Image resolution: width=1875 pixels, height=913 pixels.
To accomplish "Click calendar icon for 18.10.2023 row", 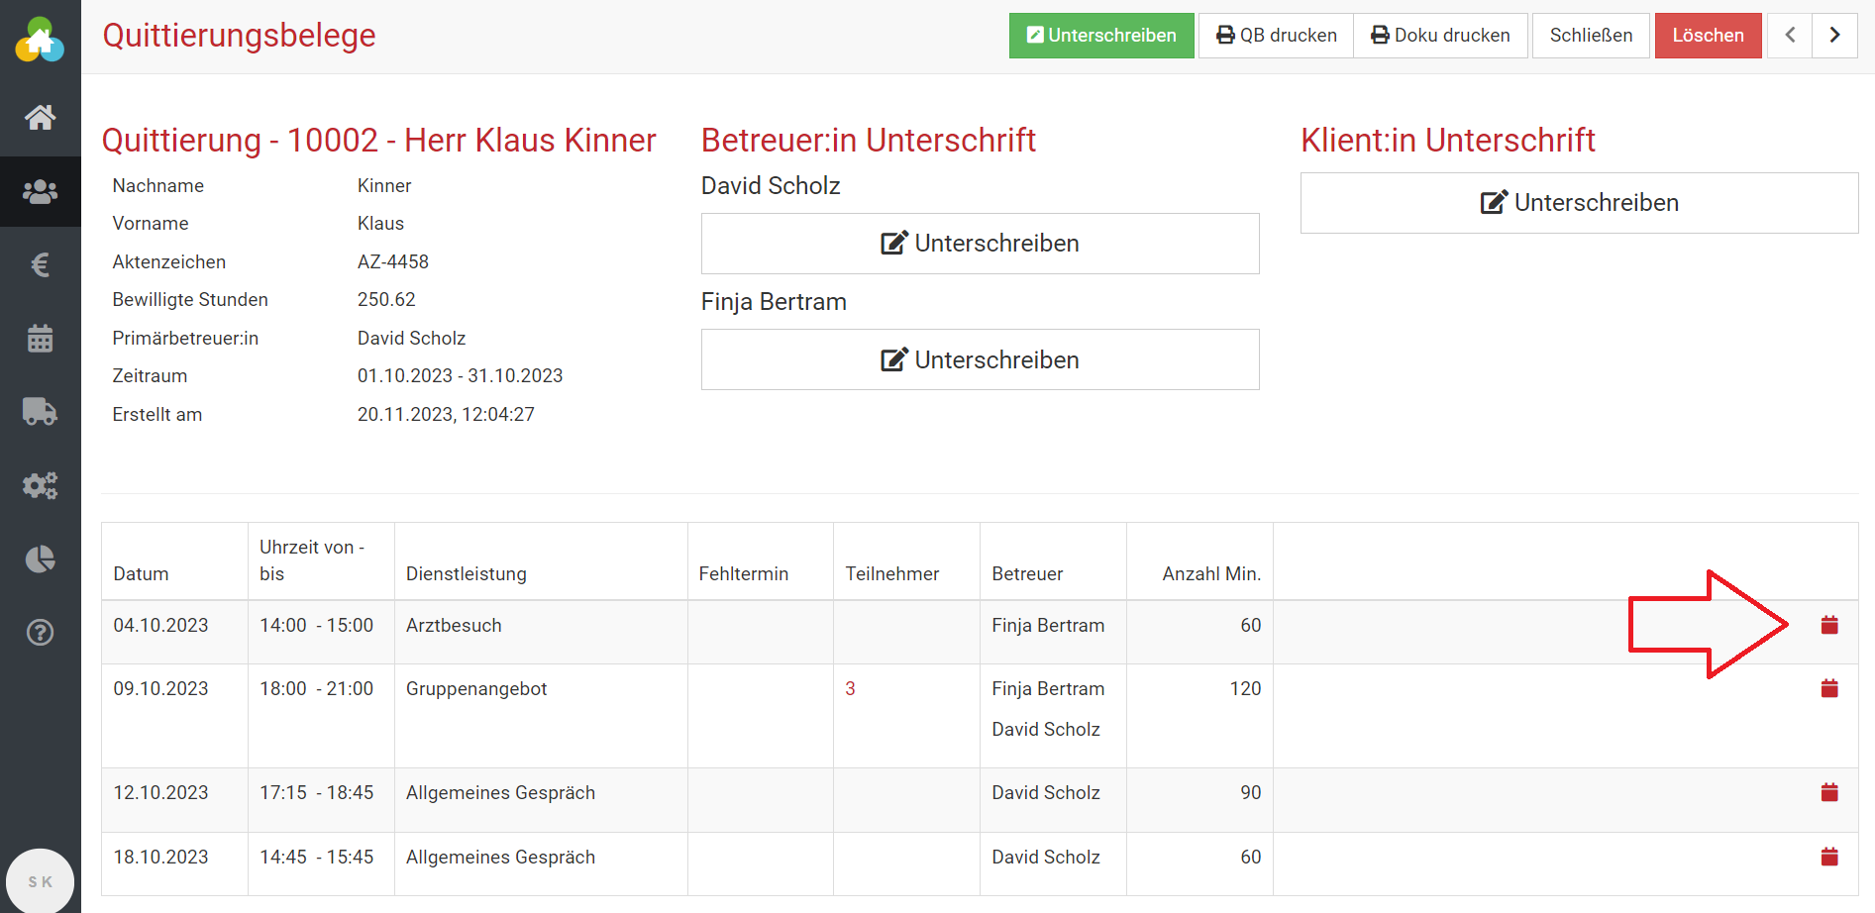I will 1828,857.
